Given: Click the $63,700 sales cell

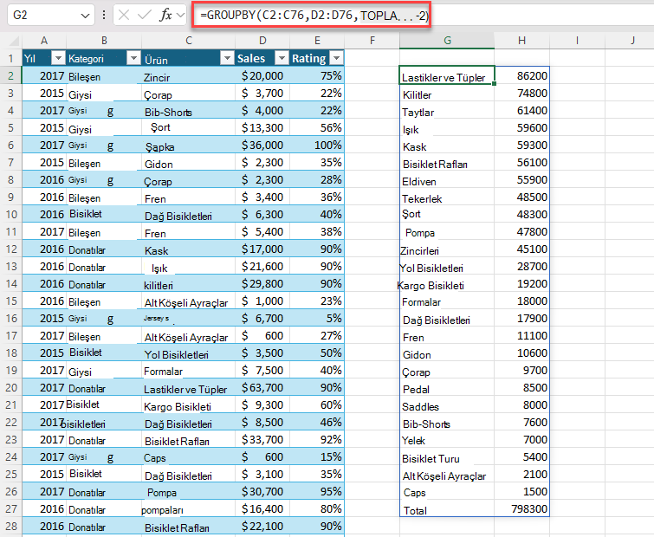Looking at the screenshot, I should pyautogui.click(x=262, y=388).
